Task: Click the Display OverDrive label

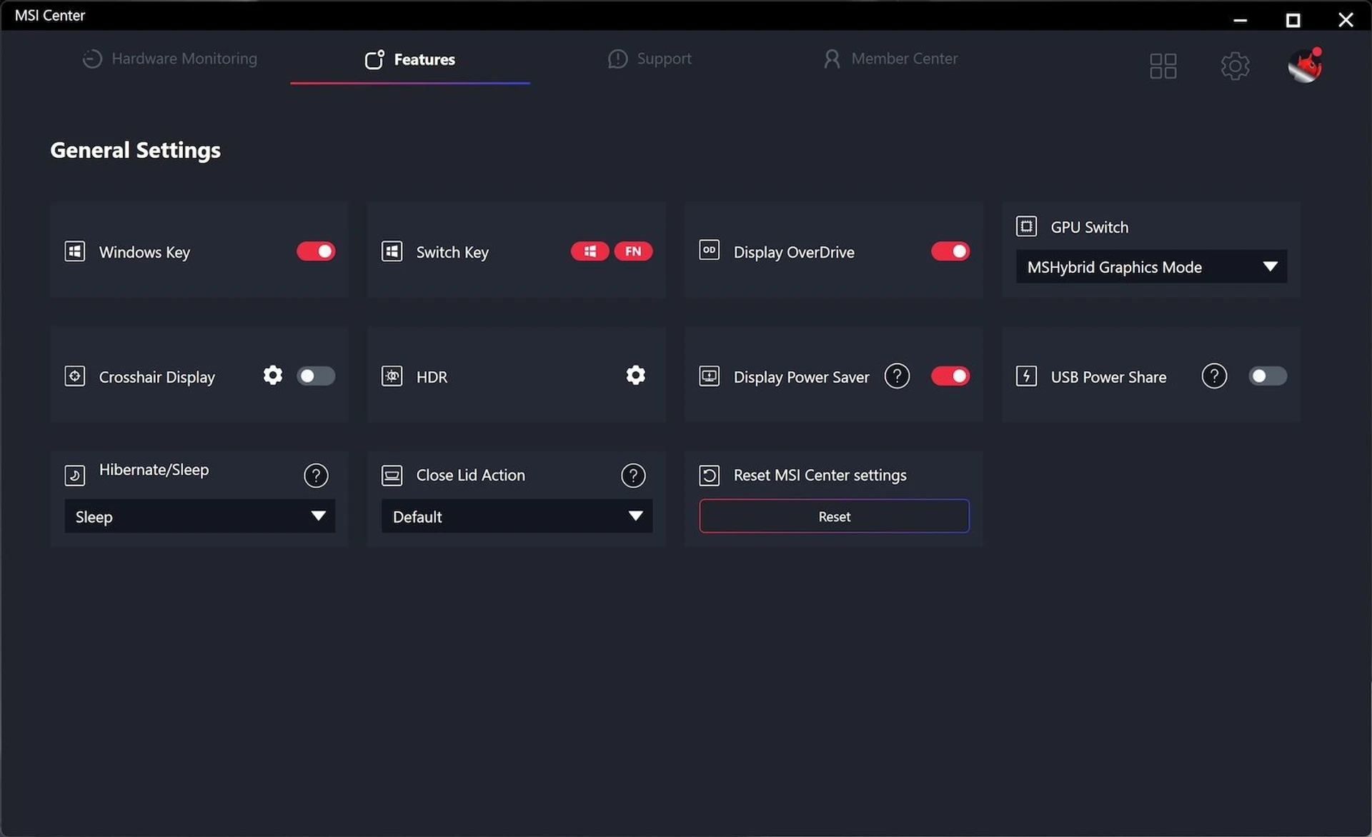Action: coord(794,252)
